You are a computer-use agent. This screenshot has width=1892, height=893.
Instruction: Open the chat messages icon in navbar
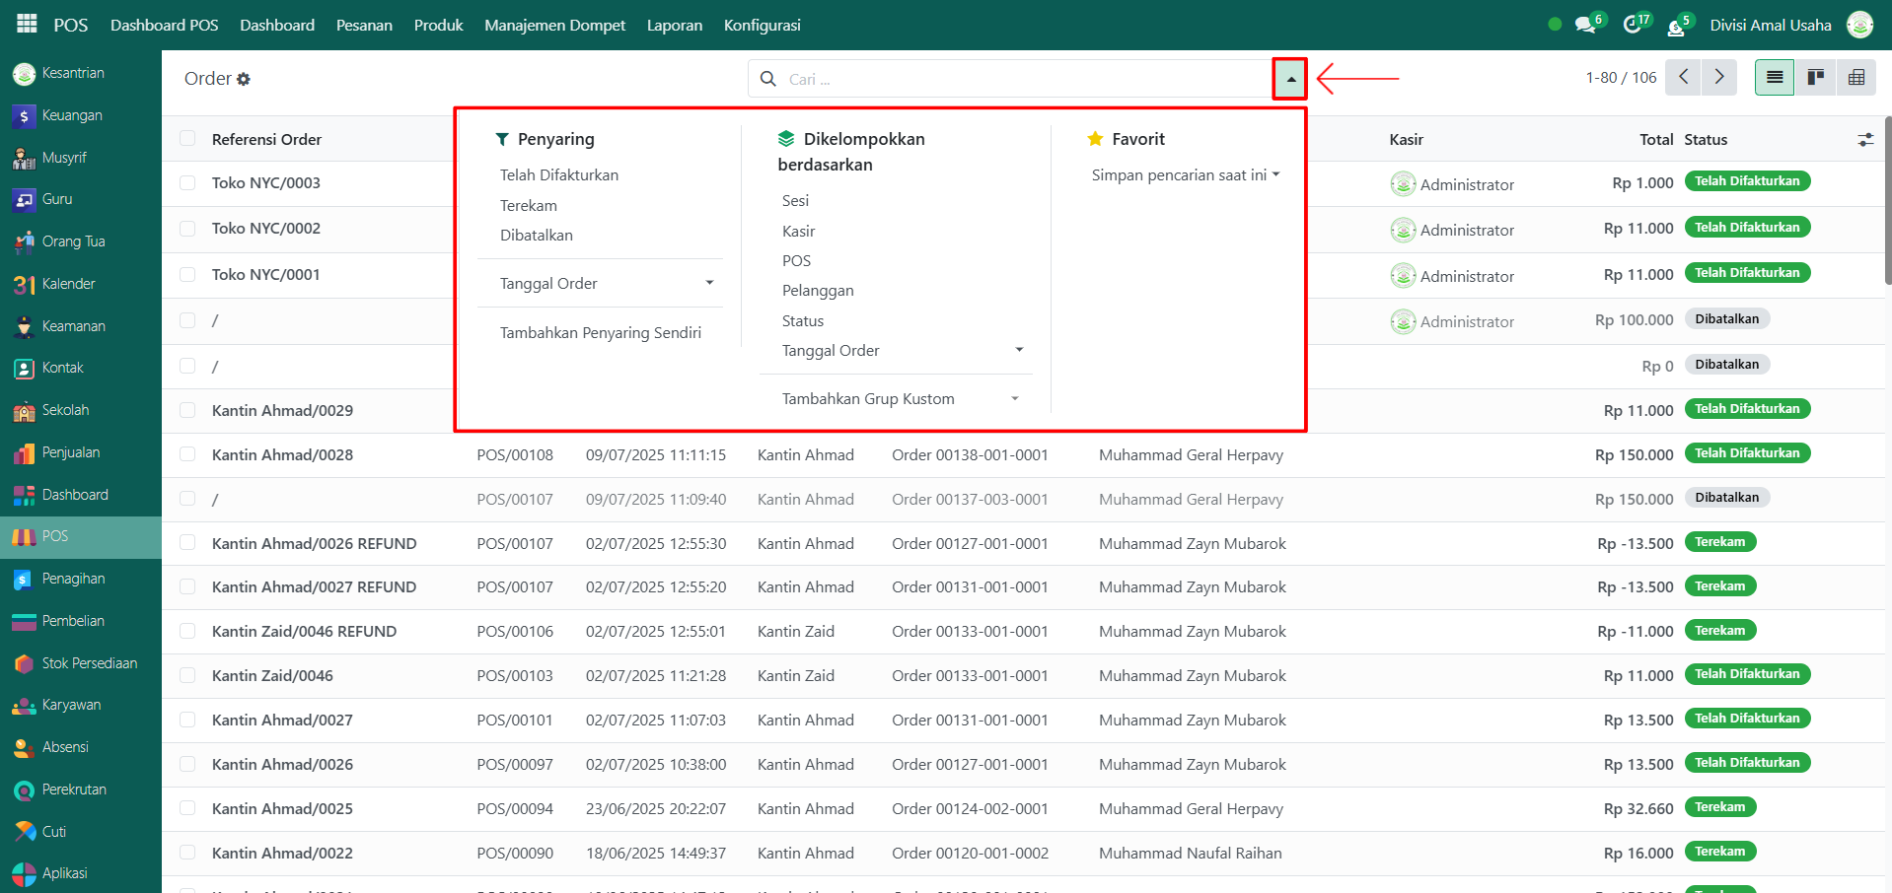click(x=1586, y=25)
